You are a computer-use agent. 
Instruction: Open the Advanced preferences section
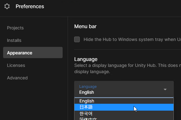click(17, 78)
